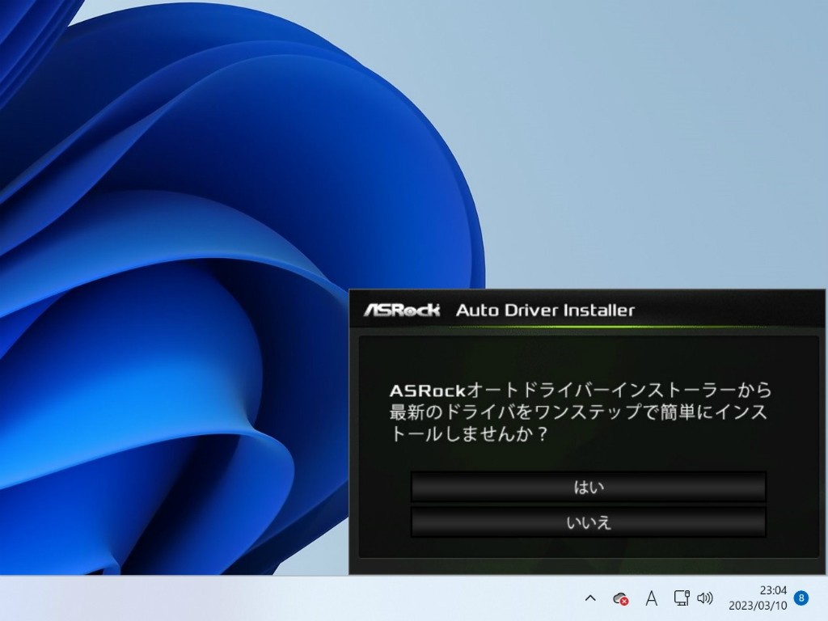The image size is (828, 621).
Task: Click empty taskbar area left of chevron
Action: 323,598
